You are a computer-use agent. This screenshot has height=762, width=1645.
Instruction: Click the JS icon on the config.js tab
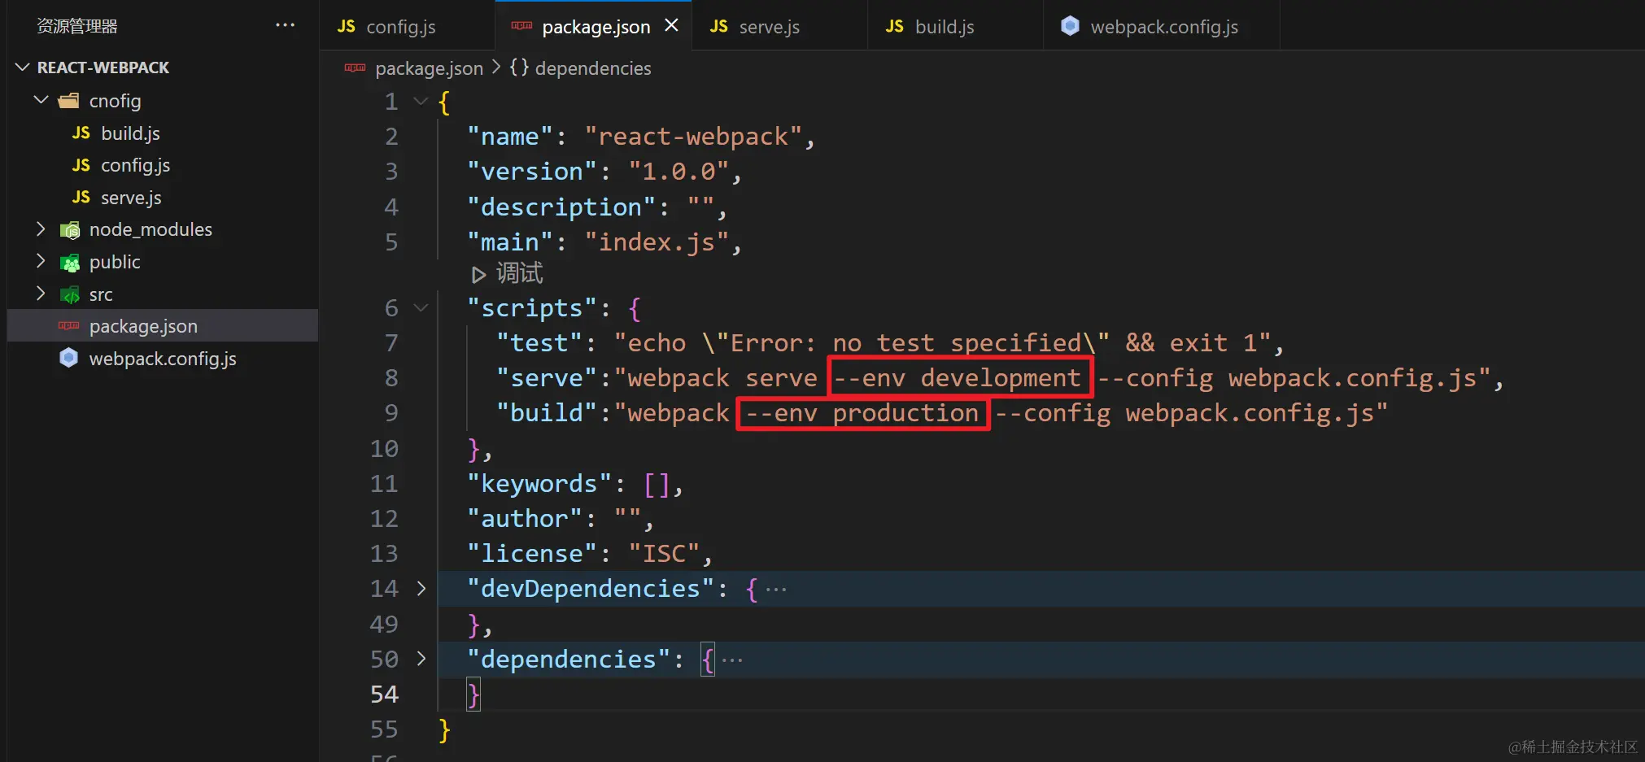coord(346,26)
